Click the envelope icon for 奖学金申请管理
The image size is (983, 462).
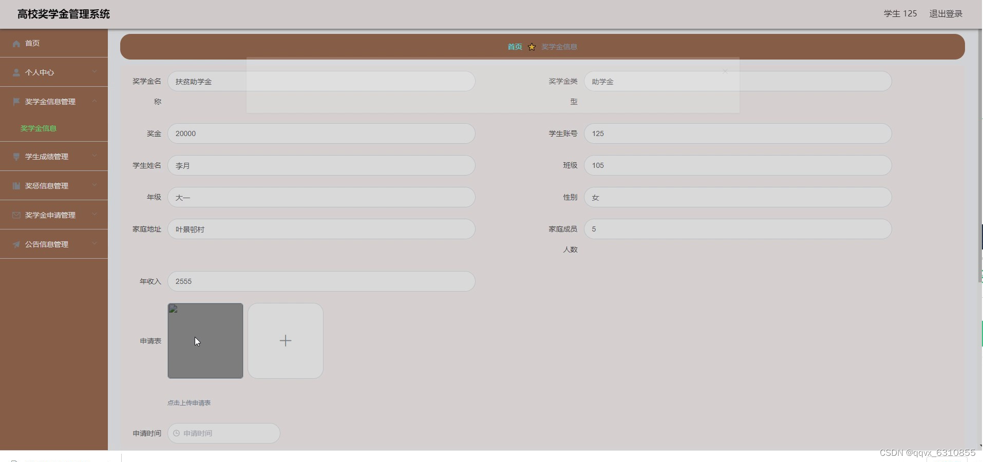coord(16,215)
